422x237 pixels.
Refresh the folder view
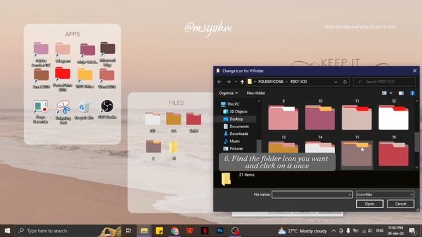pos(345,82)
